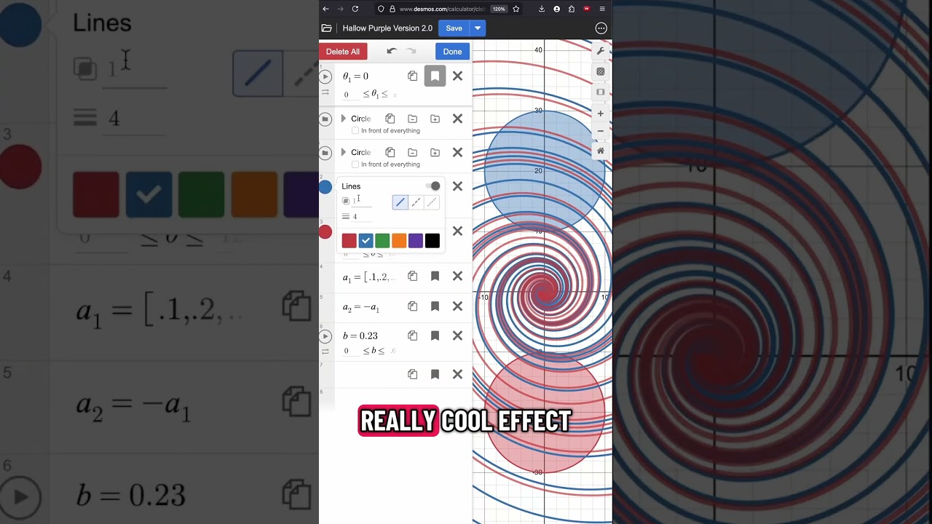Click the Save button
Screen dimensions: 932x524
454,28
